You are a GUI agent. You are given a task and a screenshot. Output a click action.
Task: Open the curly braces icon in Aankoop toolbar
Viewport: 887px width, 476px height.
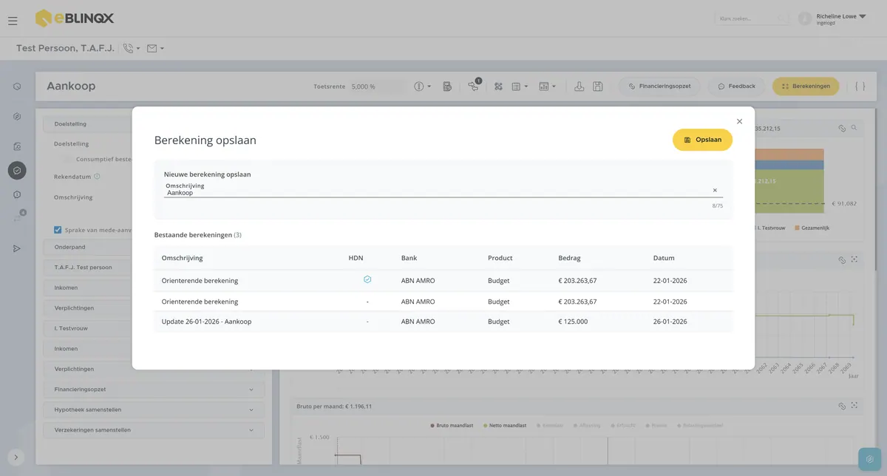pyautogui.click(x=860, y=86)
